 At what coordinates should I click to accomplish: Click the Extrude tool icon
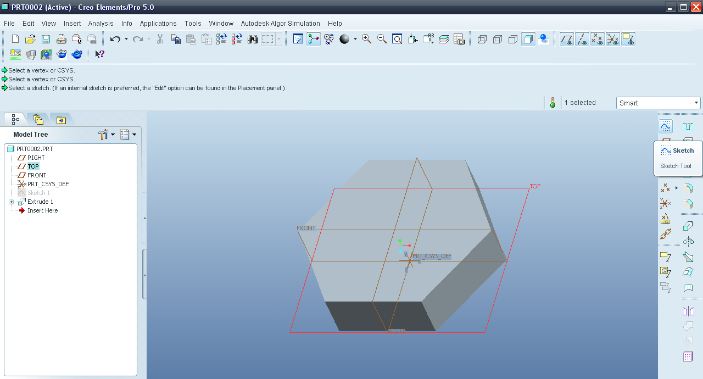(x=688, y=226)
